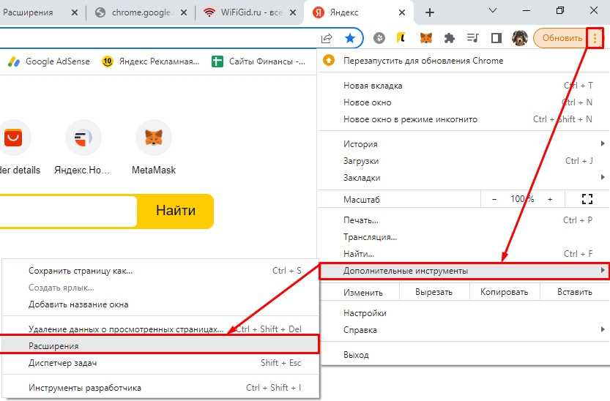Screen dimensions: 610x401
Task: Increase zoom with the plus button
Action: (550, 199)
